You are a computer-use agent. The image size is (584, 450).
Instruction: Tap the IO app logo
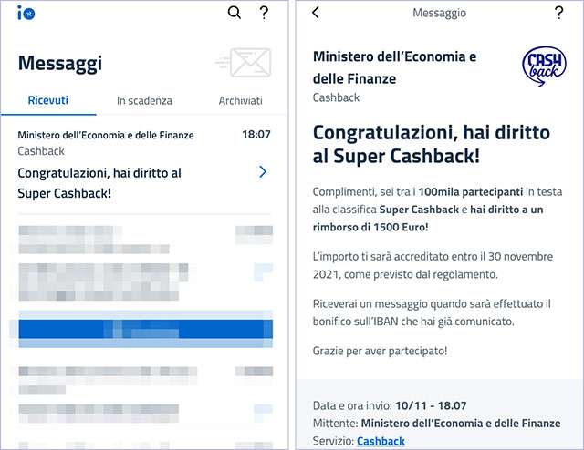coord(26,14)
